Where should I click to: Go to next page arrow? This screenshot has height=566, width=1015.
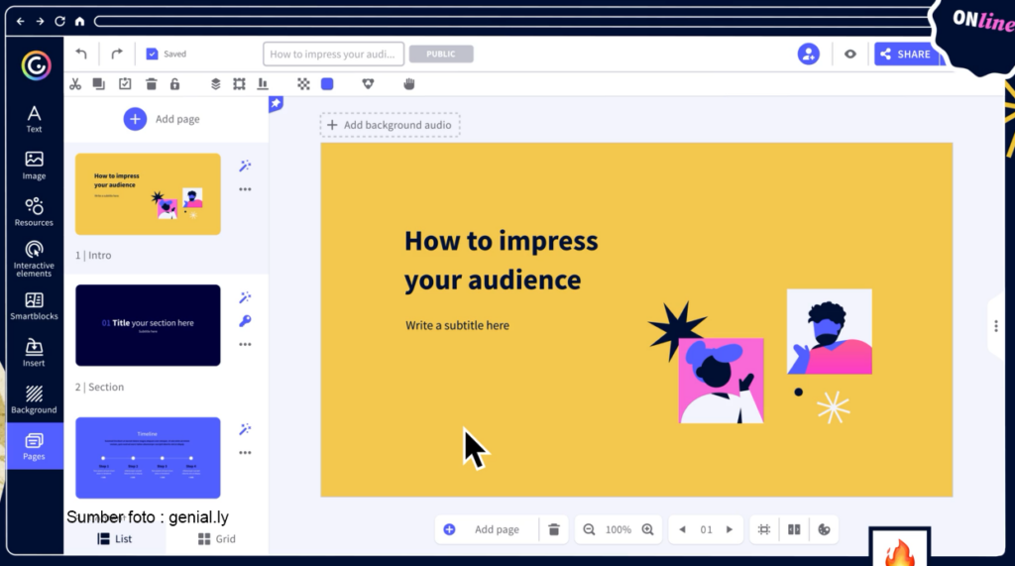[730, 529]
